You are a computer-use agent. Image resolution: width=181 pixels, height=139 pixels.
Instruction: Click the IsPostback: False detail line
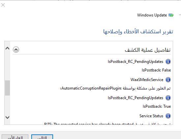pos(156,70)
